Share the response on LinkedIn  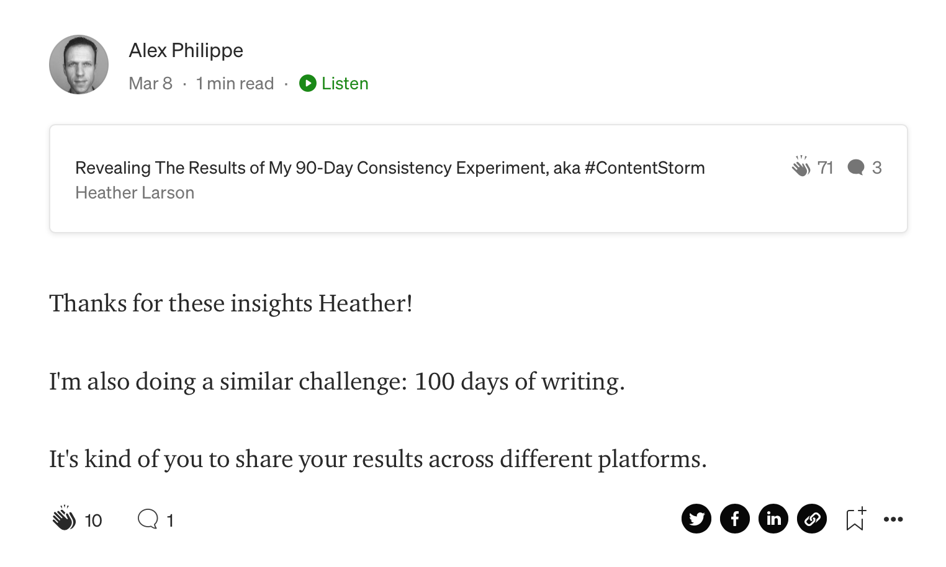[x=773, y=519]
